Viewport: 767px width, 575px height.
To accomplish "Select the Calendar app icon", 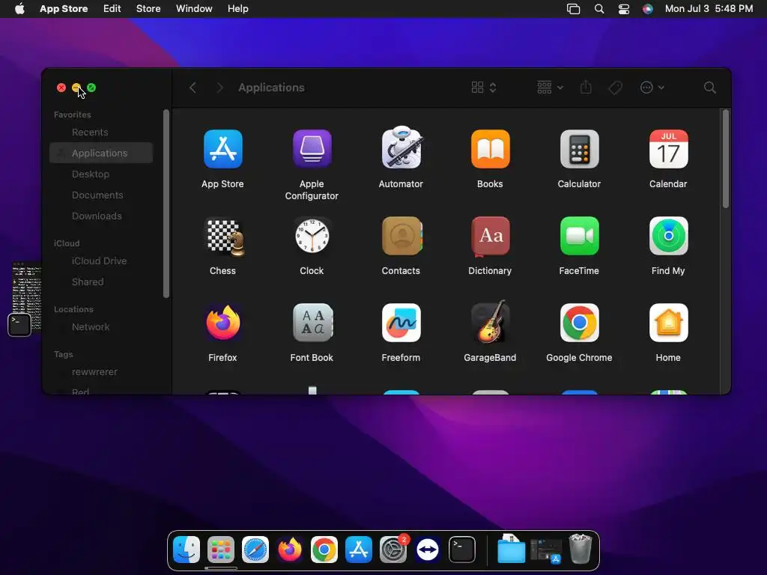I will point(668,149).
